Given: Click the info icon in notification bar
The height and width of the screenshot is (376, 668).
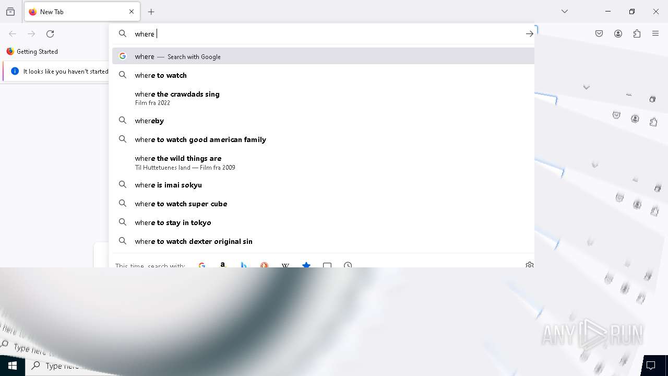Looking at the screenshot, I should pos(15,71).
